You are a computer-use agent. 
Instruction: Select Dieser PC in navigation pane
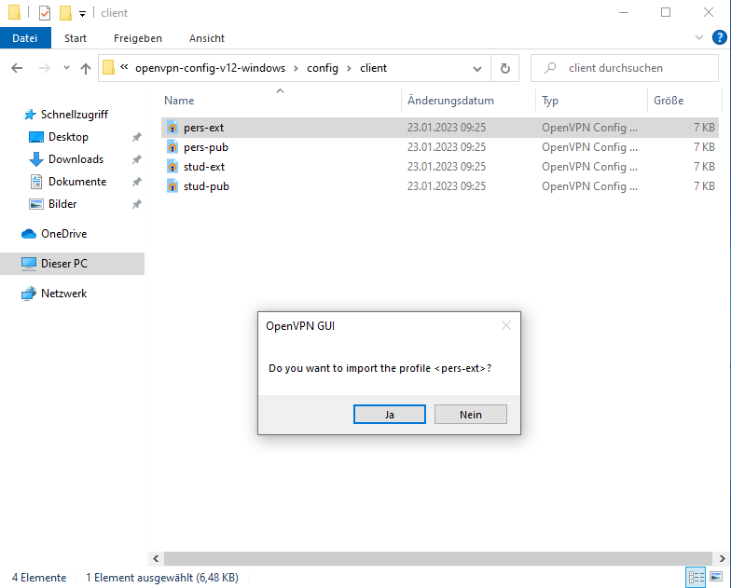coord(73,264)
